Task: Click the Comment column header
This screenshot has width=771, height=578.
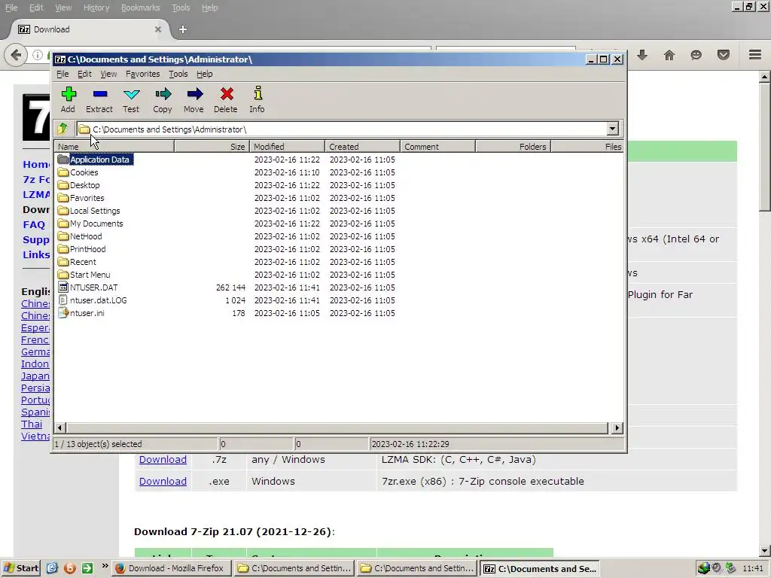Action: click(437, 147)
